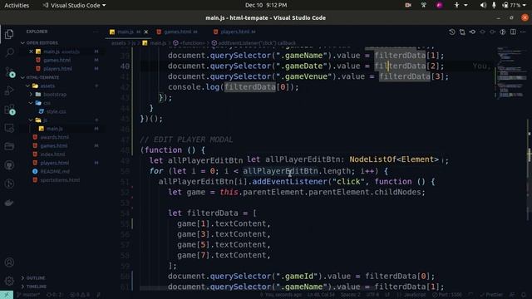
Task: Open the GitLens view in activity bar
Action: pos(9,184)
